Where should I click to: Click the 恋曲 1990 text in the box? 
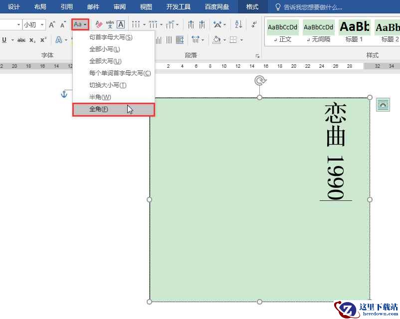pos(336,151)
